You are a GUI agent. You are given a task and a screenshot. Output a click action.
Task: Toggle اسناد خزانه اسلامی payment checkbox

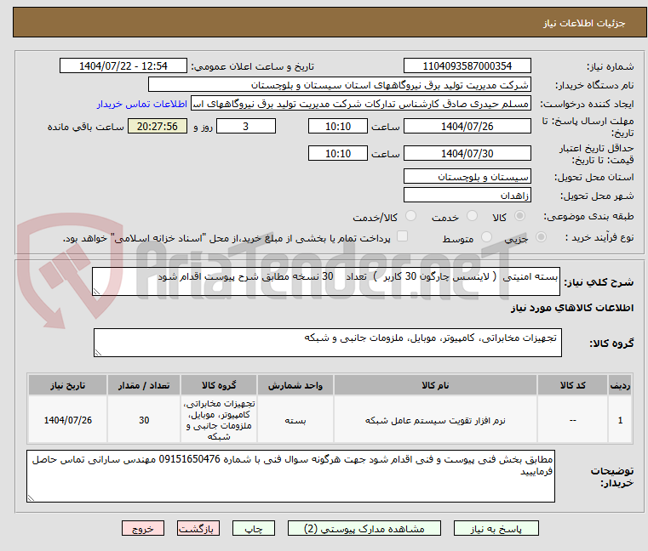coord(402,236)
